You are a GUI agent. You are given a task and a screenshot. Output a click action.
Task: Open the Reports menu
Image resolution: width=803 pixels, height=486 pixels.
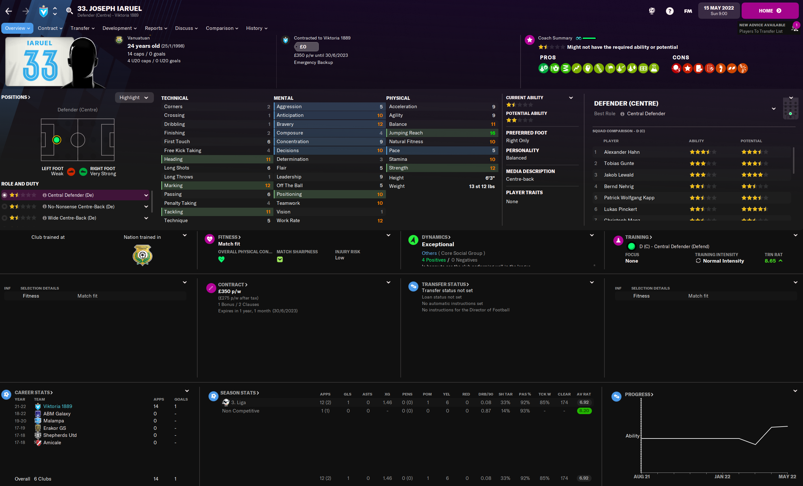[156, 28]
